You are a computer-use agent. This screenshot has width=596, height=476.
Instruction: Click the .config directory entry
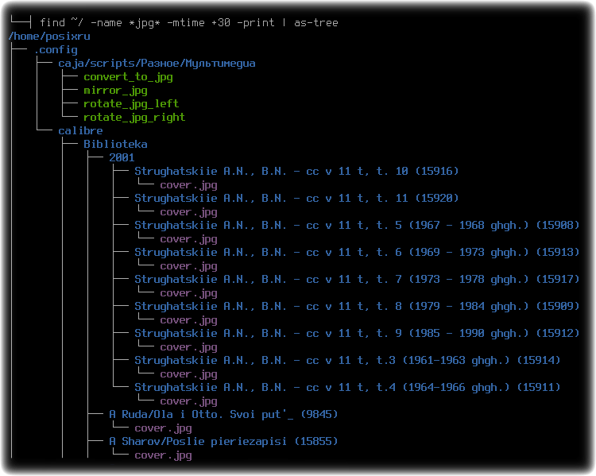(x=56, y=50)
